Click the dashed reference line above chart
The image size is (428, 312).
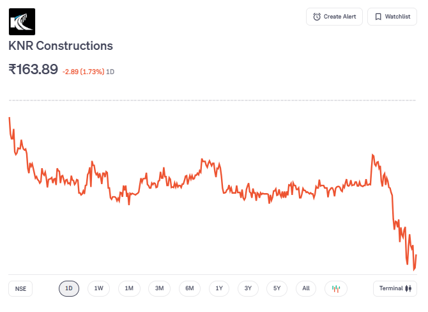[x=211, y=100]
